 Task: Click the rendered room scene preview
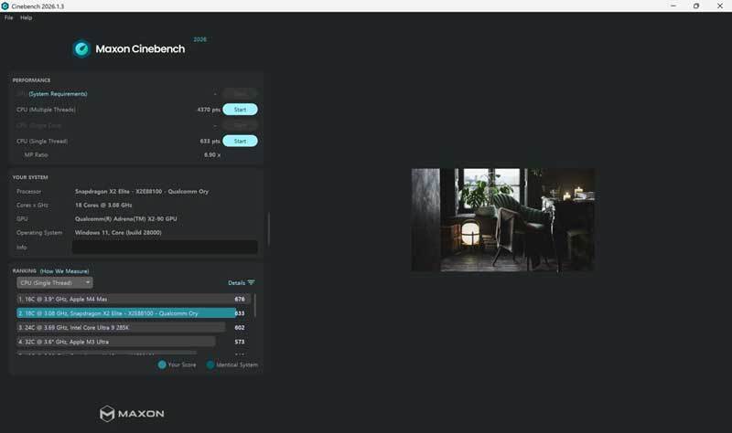point(503,220)
